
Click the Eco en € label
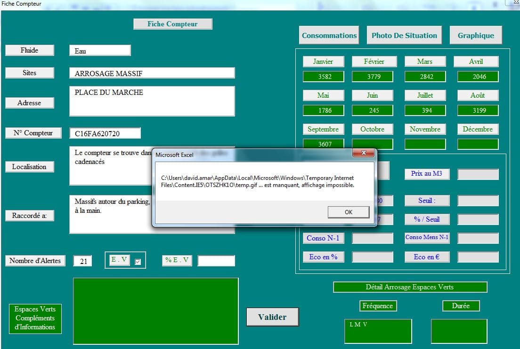(x=427, y=257)
